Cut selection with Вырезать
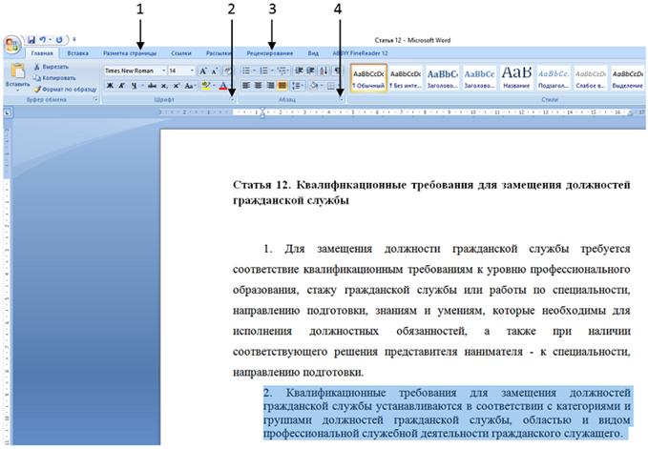The height and width of the screenshot is (449, 648). [x=52, y=67]
